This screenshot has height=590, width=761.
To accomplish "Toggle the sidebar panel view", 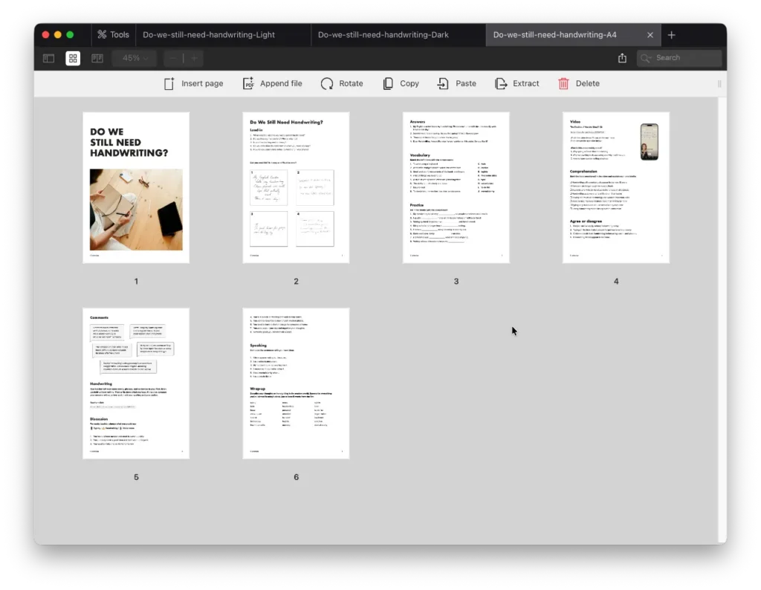I will (x=48, y=58).
